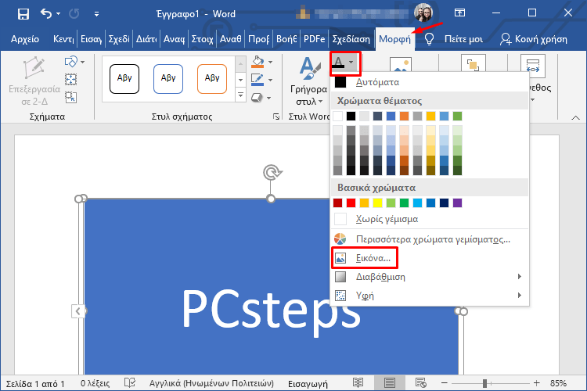Click the Shape Outline pencil icon
The width and height of the screenshot is (587, 391).
click(x=257, y=79)
